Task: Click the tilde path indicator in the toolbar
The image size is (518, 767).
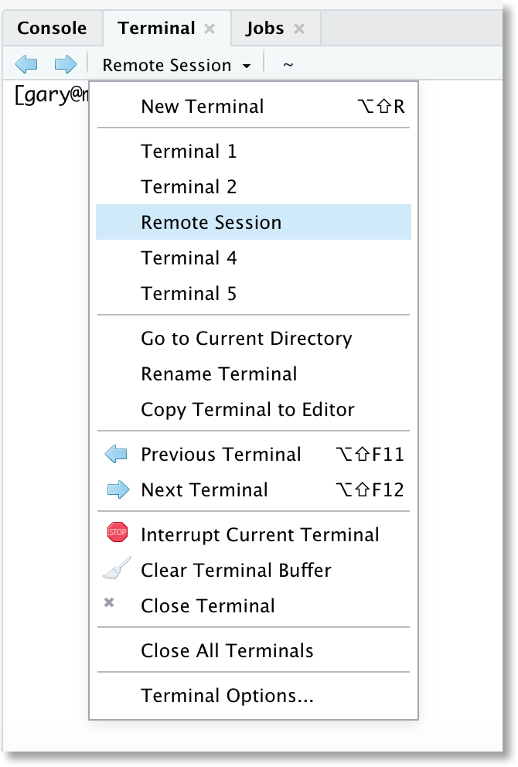Action: 287,65
